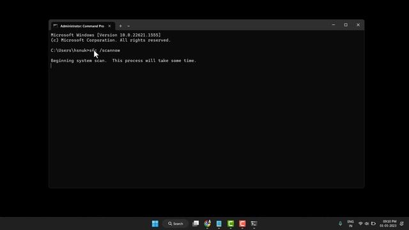Open the blue notepad app in taskbar
This screenshot has width=409, height=230.
(x=219, y=224)
